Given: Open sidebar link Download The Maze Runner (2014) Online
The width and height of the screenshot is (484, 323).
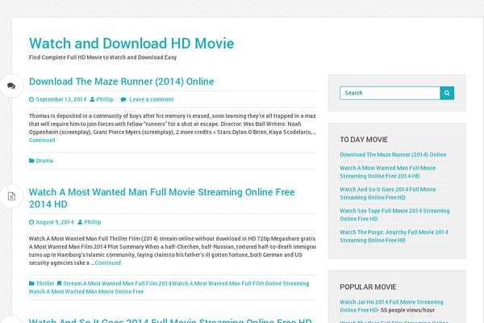Looking at the screenshot, I should pyautogui.click(x=393, y=154).
